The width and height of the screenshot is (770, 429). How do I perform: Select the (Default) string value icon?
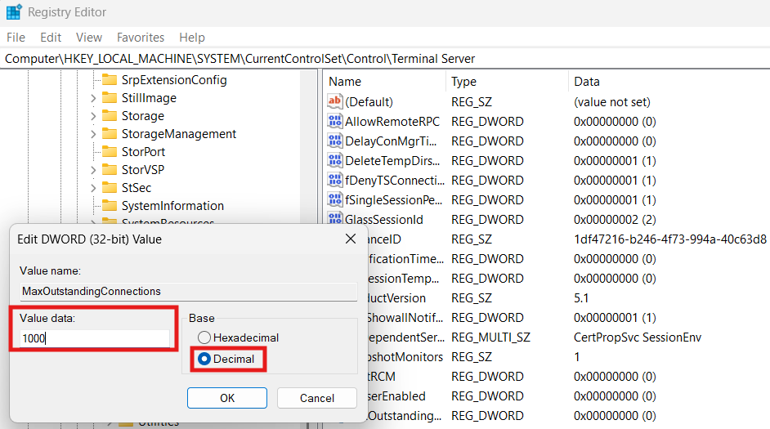click(x=334, y=102)
